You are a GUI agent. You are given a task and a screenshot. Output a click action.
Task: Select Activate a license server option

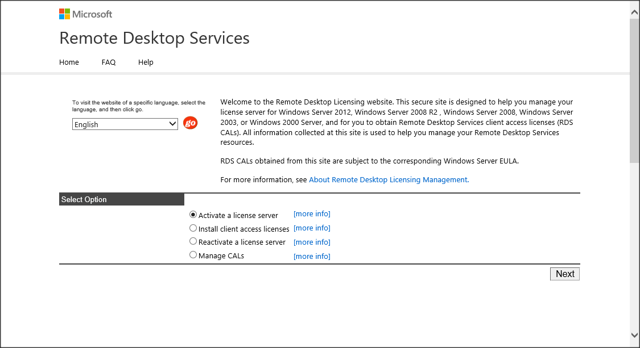[x=193, y=215]
